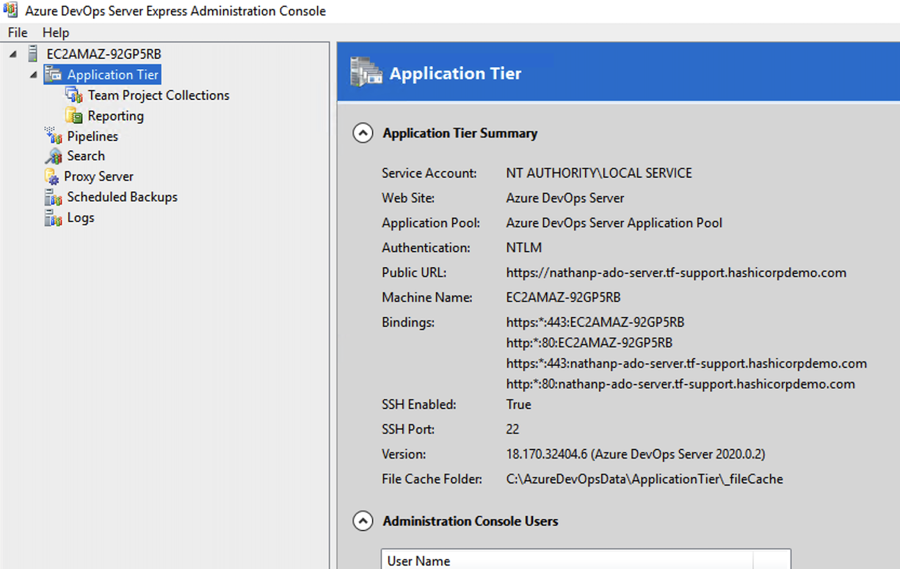Collapse the Application Tier Summary section
The image size is (900, 569).
pos(363,134)
